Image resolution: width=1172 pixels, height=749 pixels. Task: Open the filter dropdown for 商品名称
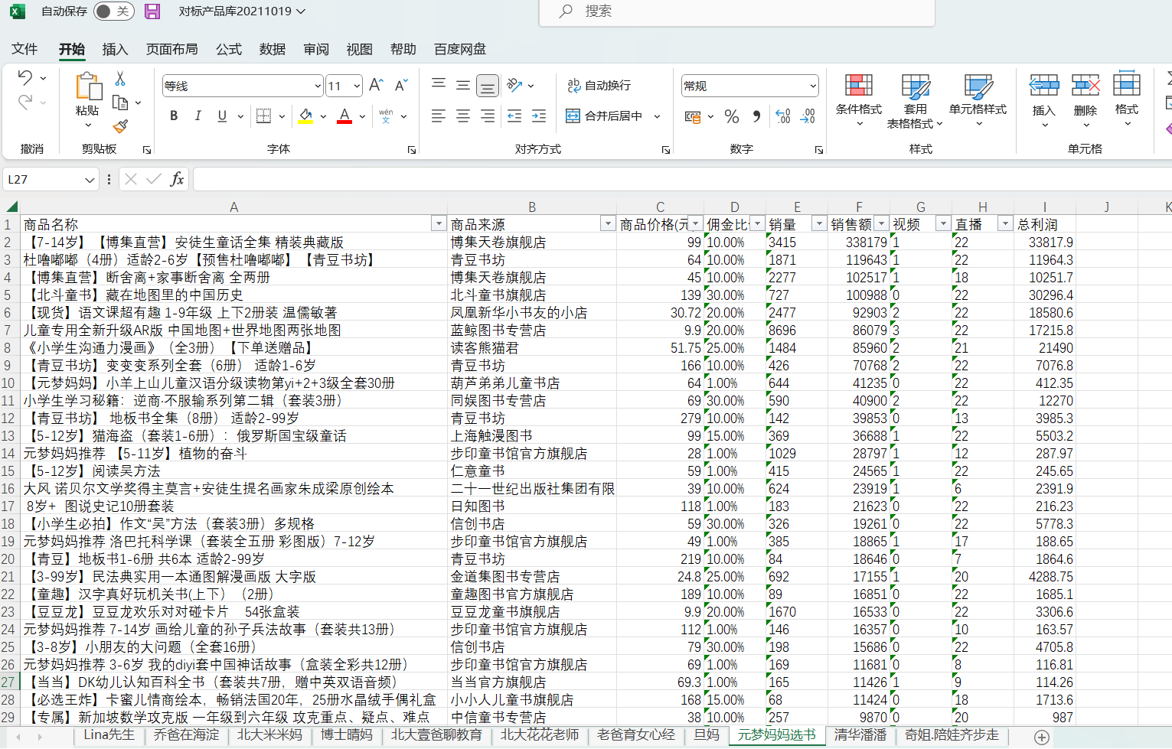click(x=439, y=223)
